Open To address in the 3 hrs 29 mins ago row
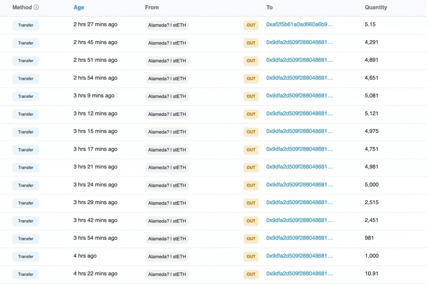This screenshot has height=285, width=430. pos(299,202)
